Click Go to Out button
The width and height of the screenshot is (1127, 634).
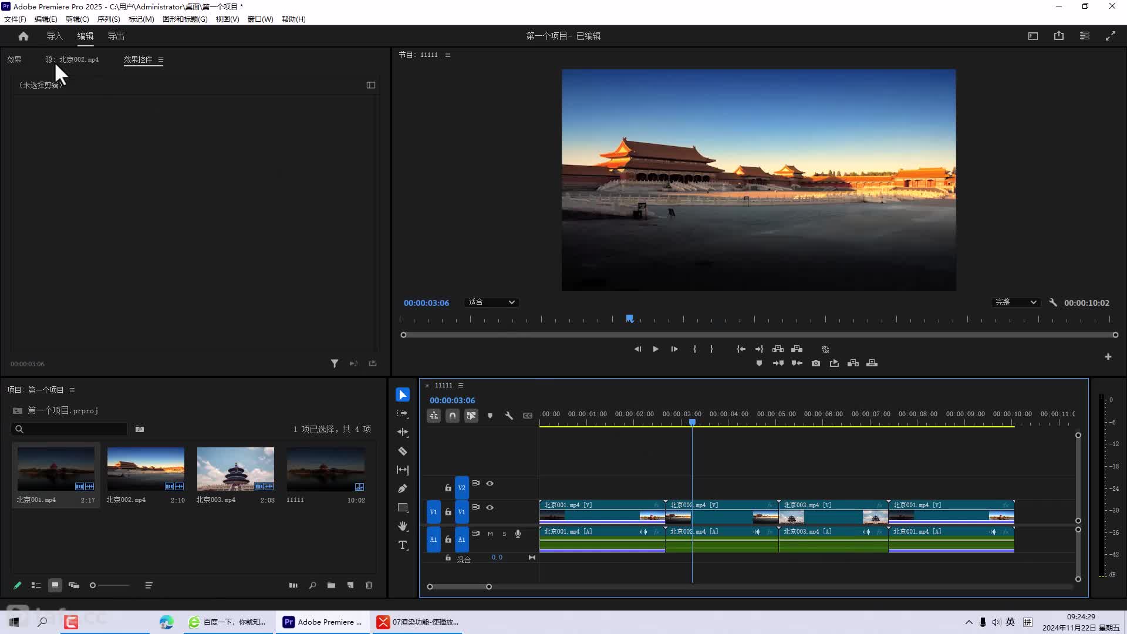coord(760,349)
